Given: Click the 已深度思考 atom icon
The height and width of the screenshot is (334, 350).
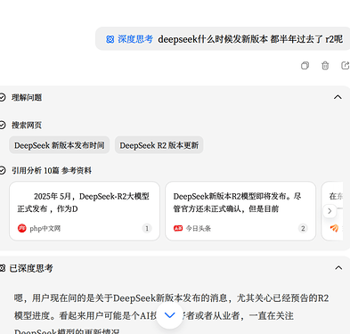Looking at the screenshot, I should click(3, 268).
